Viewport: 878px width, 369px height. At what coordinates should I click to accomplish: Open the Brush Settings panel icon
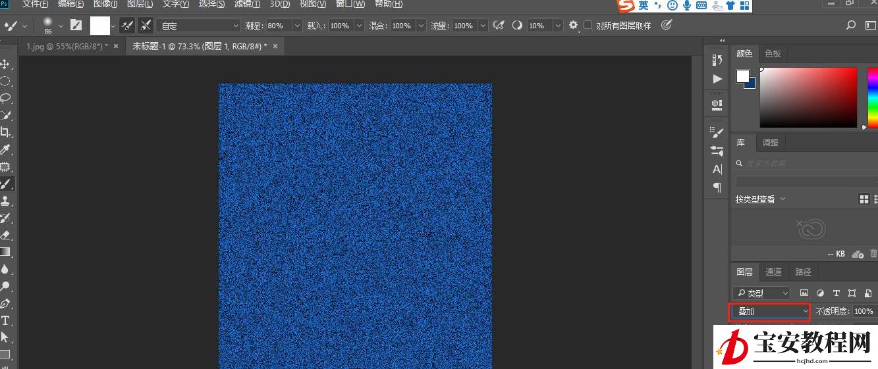(717, 150)
